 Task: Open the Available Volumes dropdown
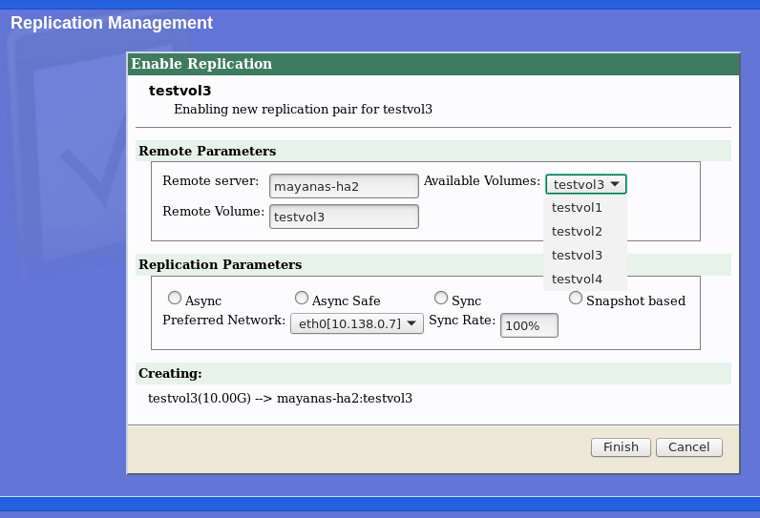click(586, 184)
